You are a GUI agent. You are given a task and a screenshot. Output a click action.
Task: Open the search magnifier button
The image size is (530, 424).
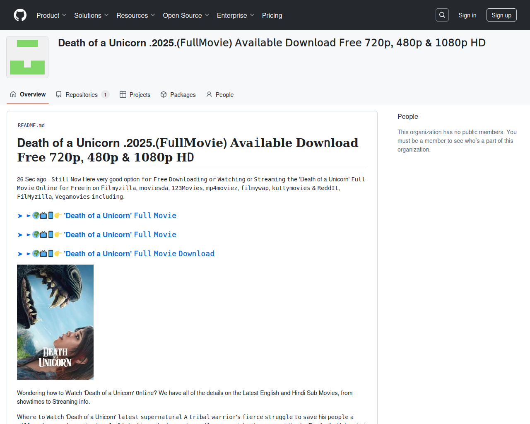(x=442, y=15)
